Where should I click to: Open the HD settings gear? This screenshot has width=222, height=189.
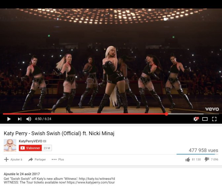pyautogui.click(x=196, y=119)
